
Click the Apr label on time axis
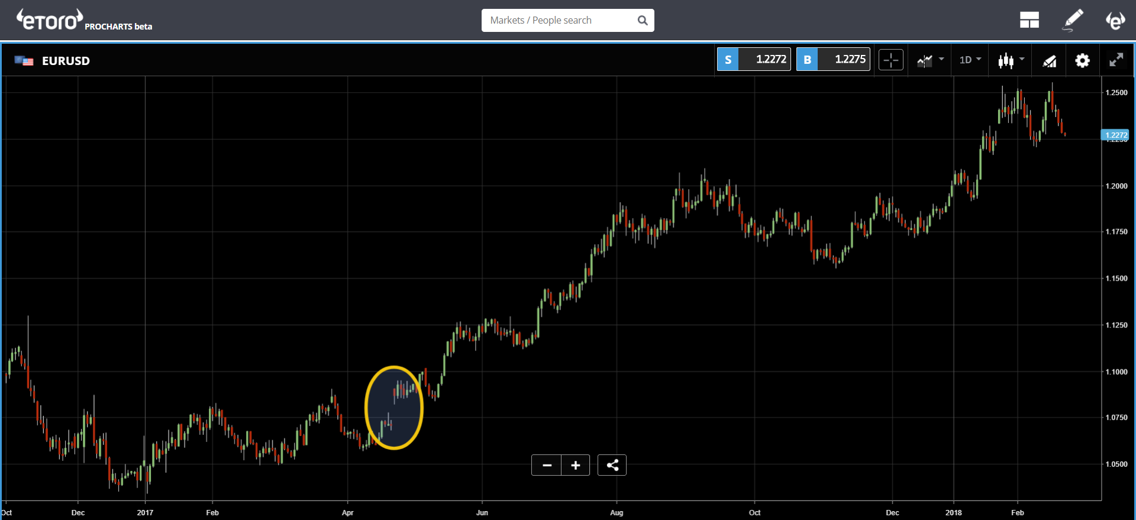[348, 513]
